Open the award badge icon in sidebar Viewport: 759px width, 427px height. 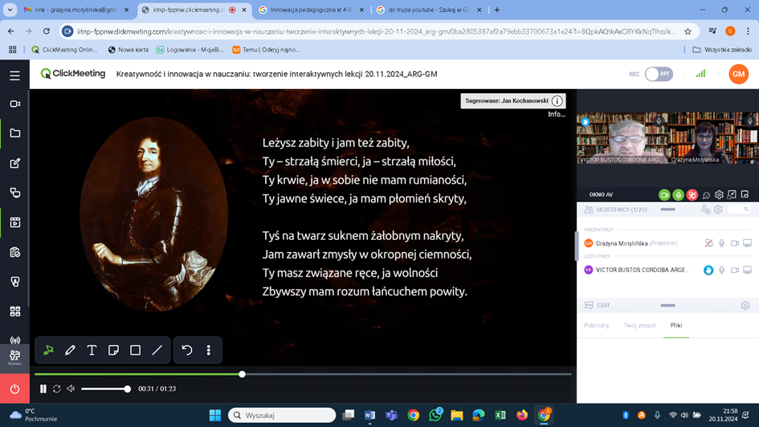pyautogui.click(x=15, y=282)
